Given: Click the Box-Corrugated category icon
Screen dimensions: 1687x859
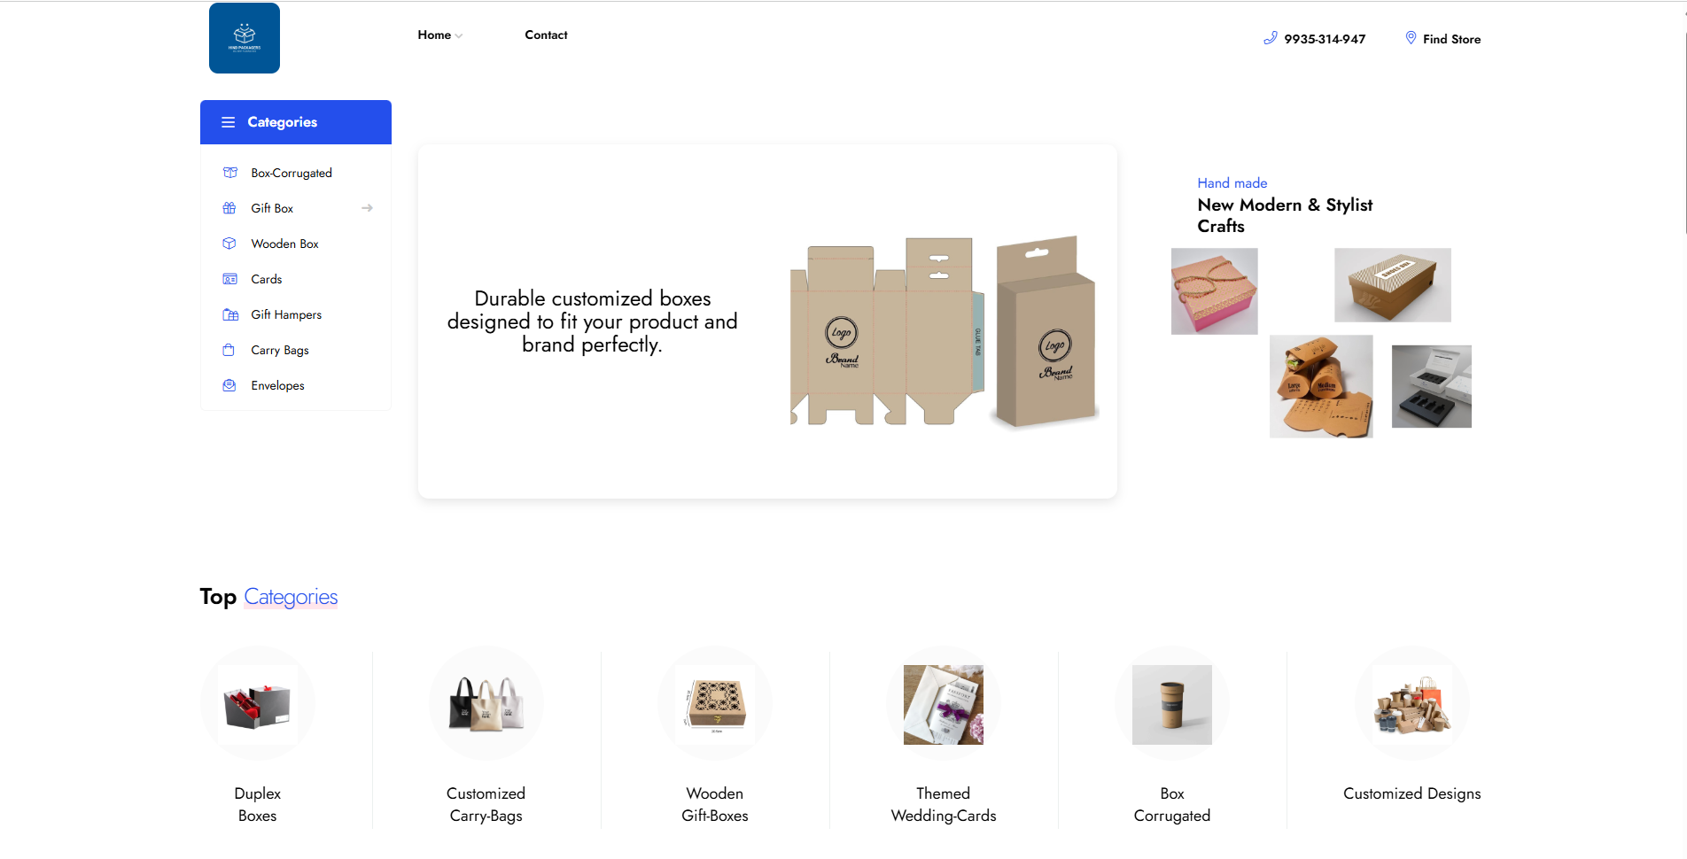Looking at the screenshot, I should (x=230, y=173).
